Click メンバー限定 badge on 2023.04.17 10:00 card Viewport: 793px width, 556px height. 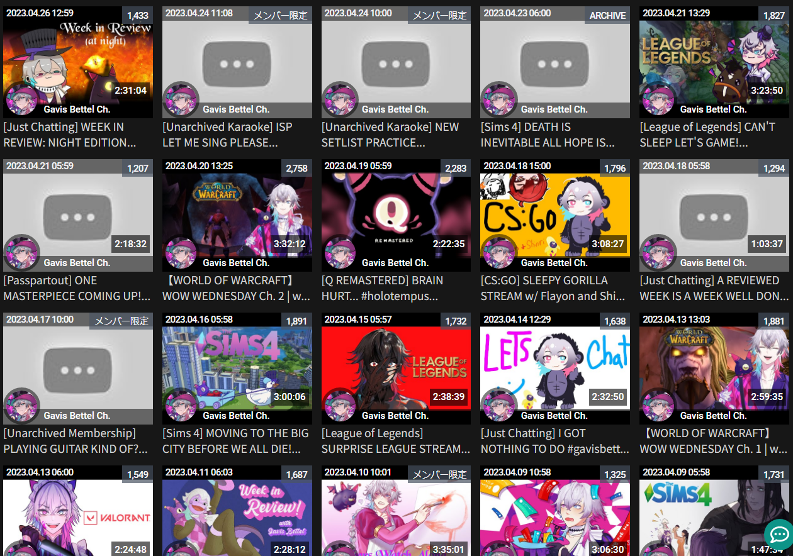121,321
